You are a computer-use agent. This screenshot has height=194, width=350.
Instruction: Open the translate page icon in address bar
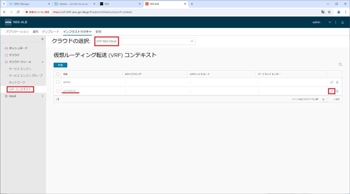tap(323, 12)
